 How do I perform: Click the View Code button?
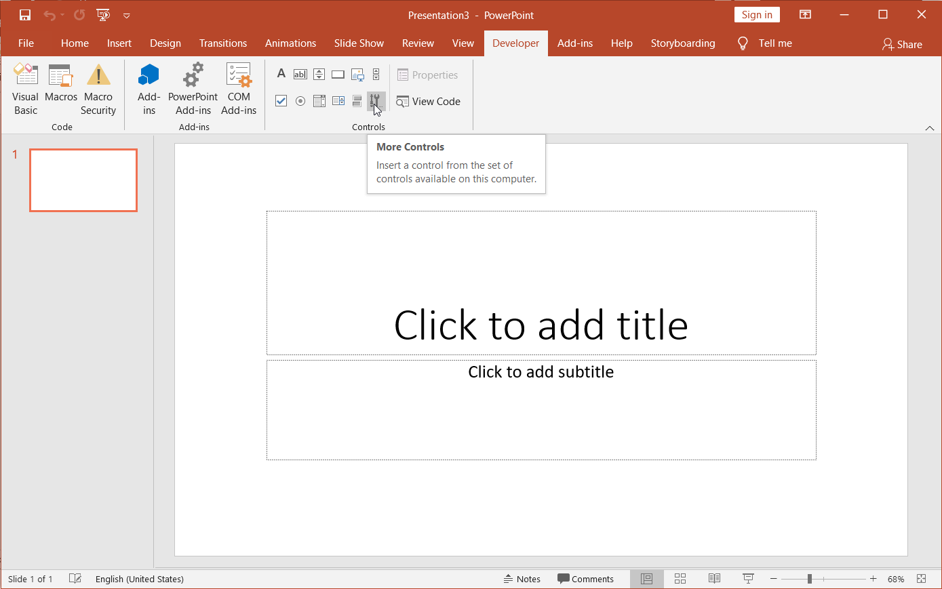coord(429,102)
